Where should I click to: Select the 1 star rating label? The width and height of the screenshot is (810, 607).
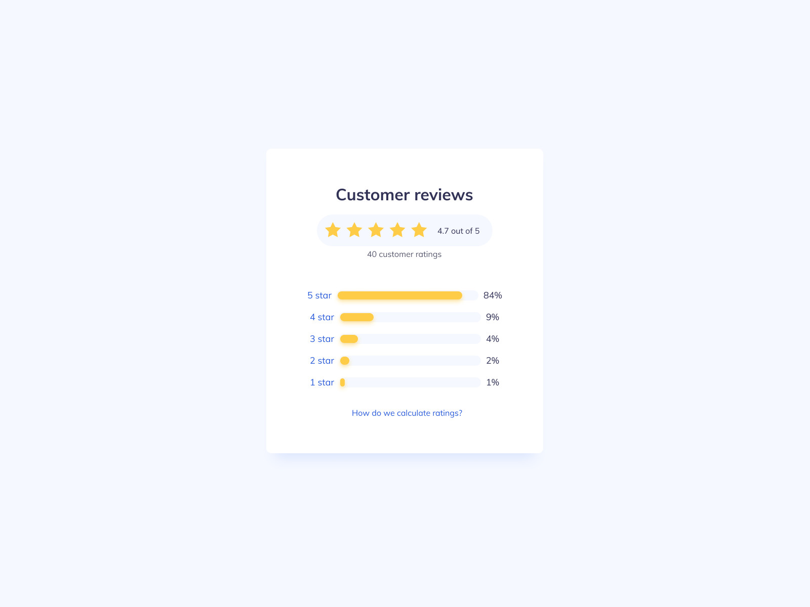pos(322,382)
